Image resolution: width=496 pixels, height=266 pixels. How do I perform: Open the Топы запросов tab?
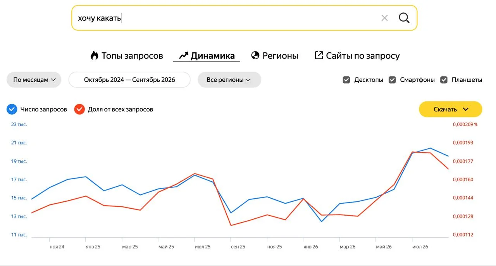click(127, 56)
